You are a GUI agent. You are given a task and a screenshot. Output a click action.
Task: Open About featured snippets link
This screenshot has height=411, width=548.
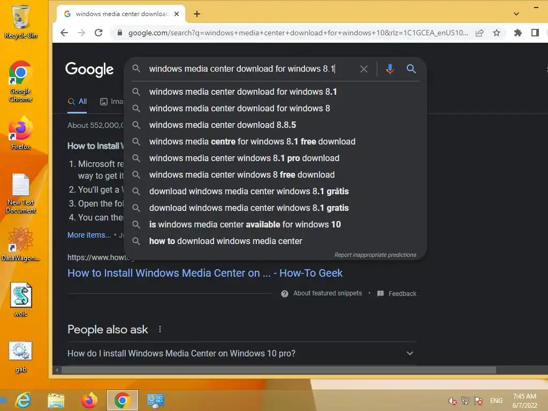(328, 293)
